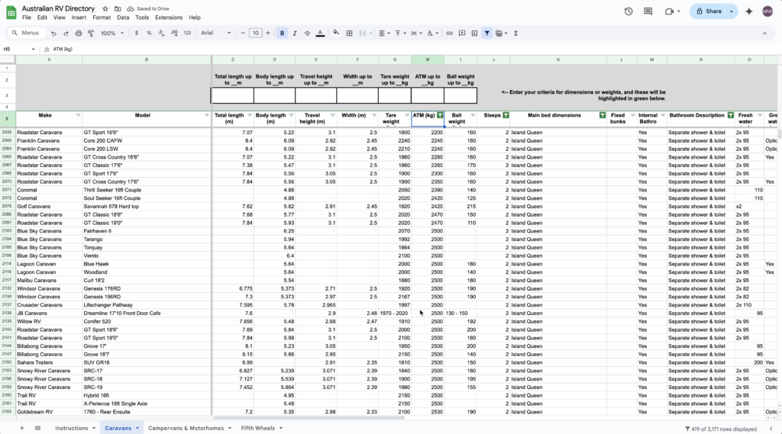Click the insert link icon

pos(450,34)
